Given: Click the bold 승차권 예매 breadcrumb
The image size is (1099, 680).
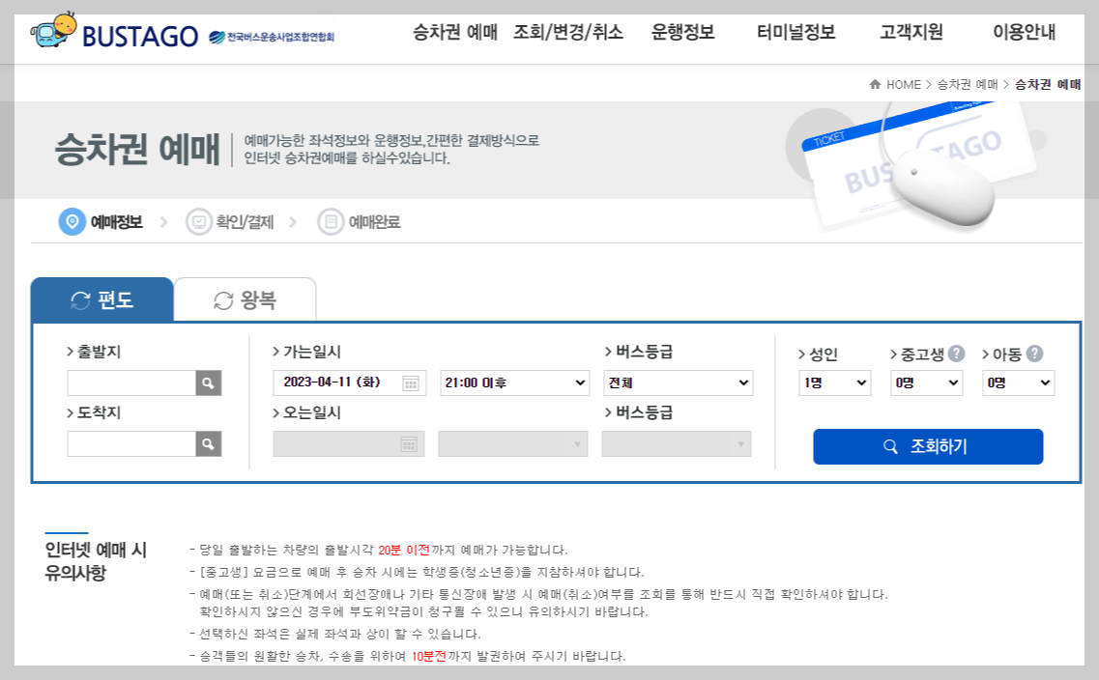Looking at the screenshot, I should 1048,85.
